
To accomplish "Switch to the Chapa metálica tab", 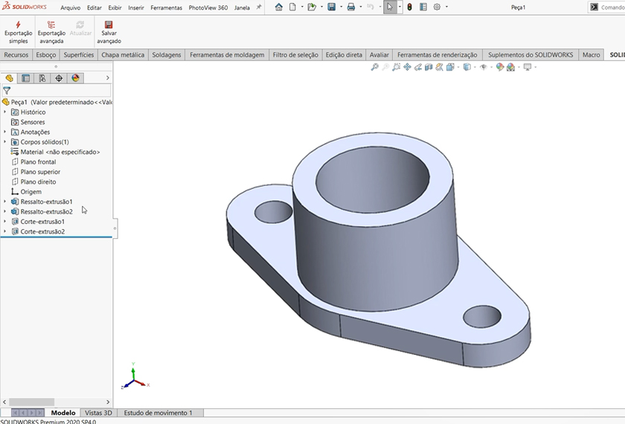I will [123, 55].
